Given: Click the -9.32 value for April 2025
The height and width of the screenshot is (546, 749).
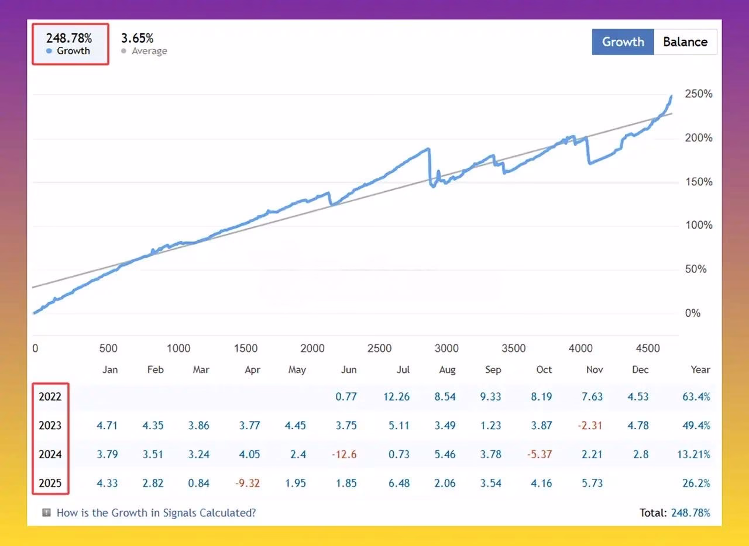Looking at the screenshot, I should (248, 483).
